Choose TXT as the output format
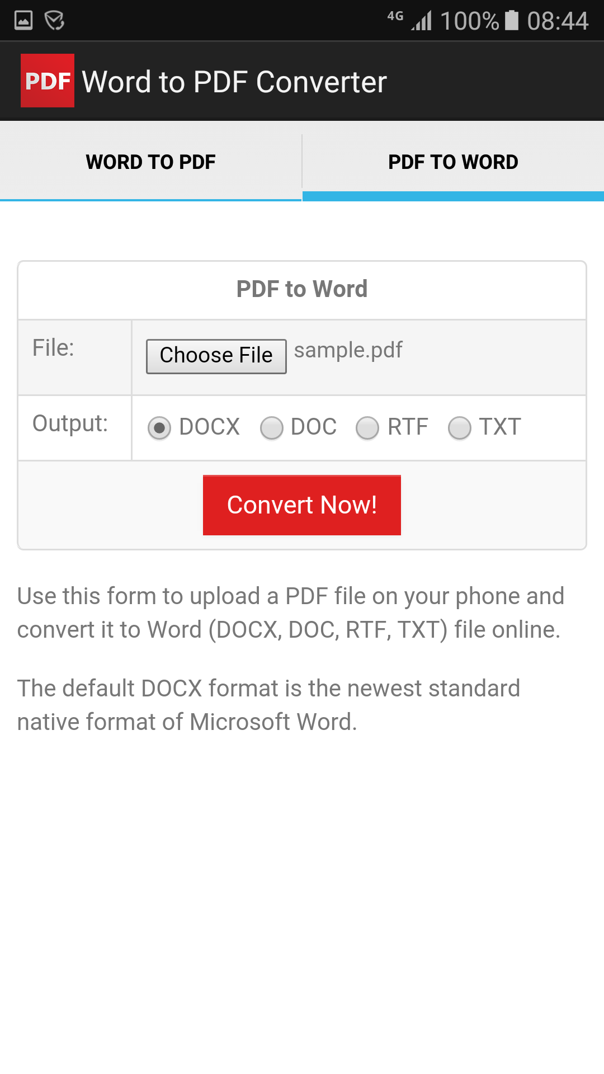This screenshot has height=1074, width=604. click(460, 427)
